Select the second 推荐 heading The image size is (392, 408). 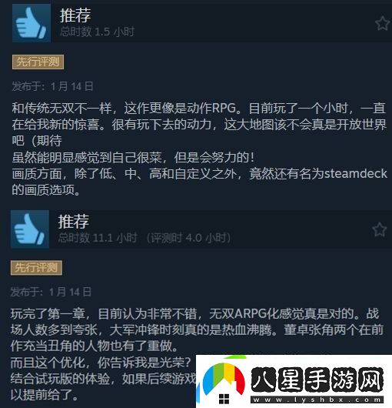[x=74, y=222]
